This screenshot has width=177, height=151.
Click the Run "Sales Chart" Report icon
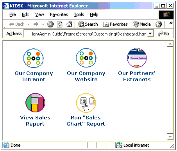pos(86,103)
